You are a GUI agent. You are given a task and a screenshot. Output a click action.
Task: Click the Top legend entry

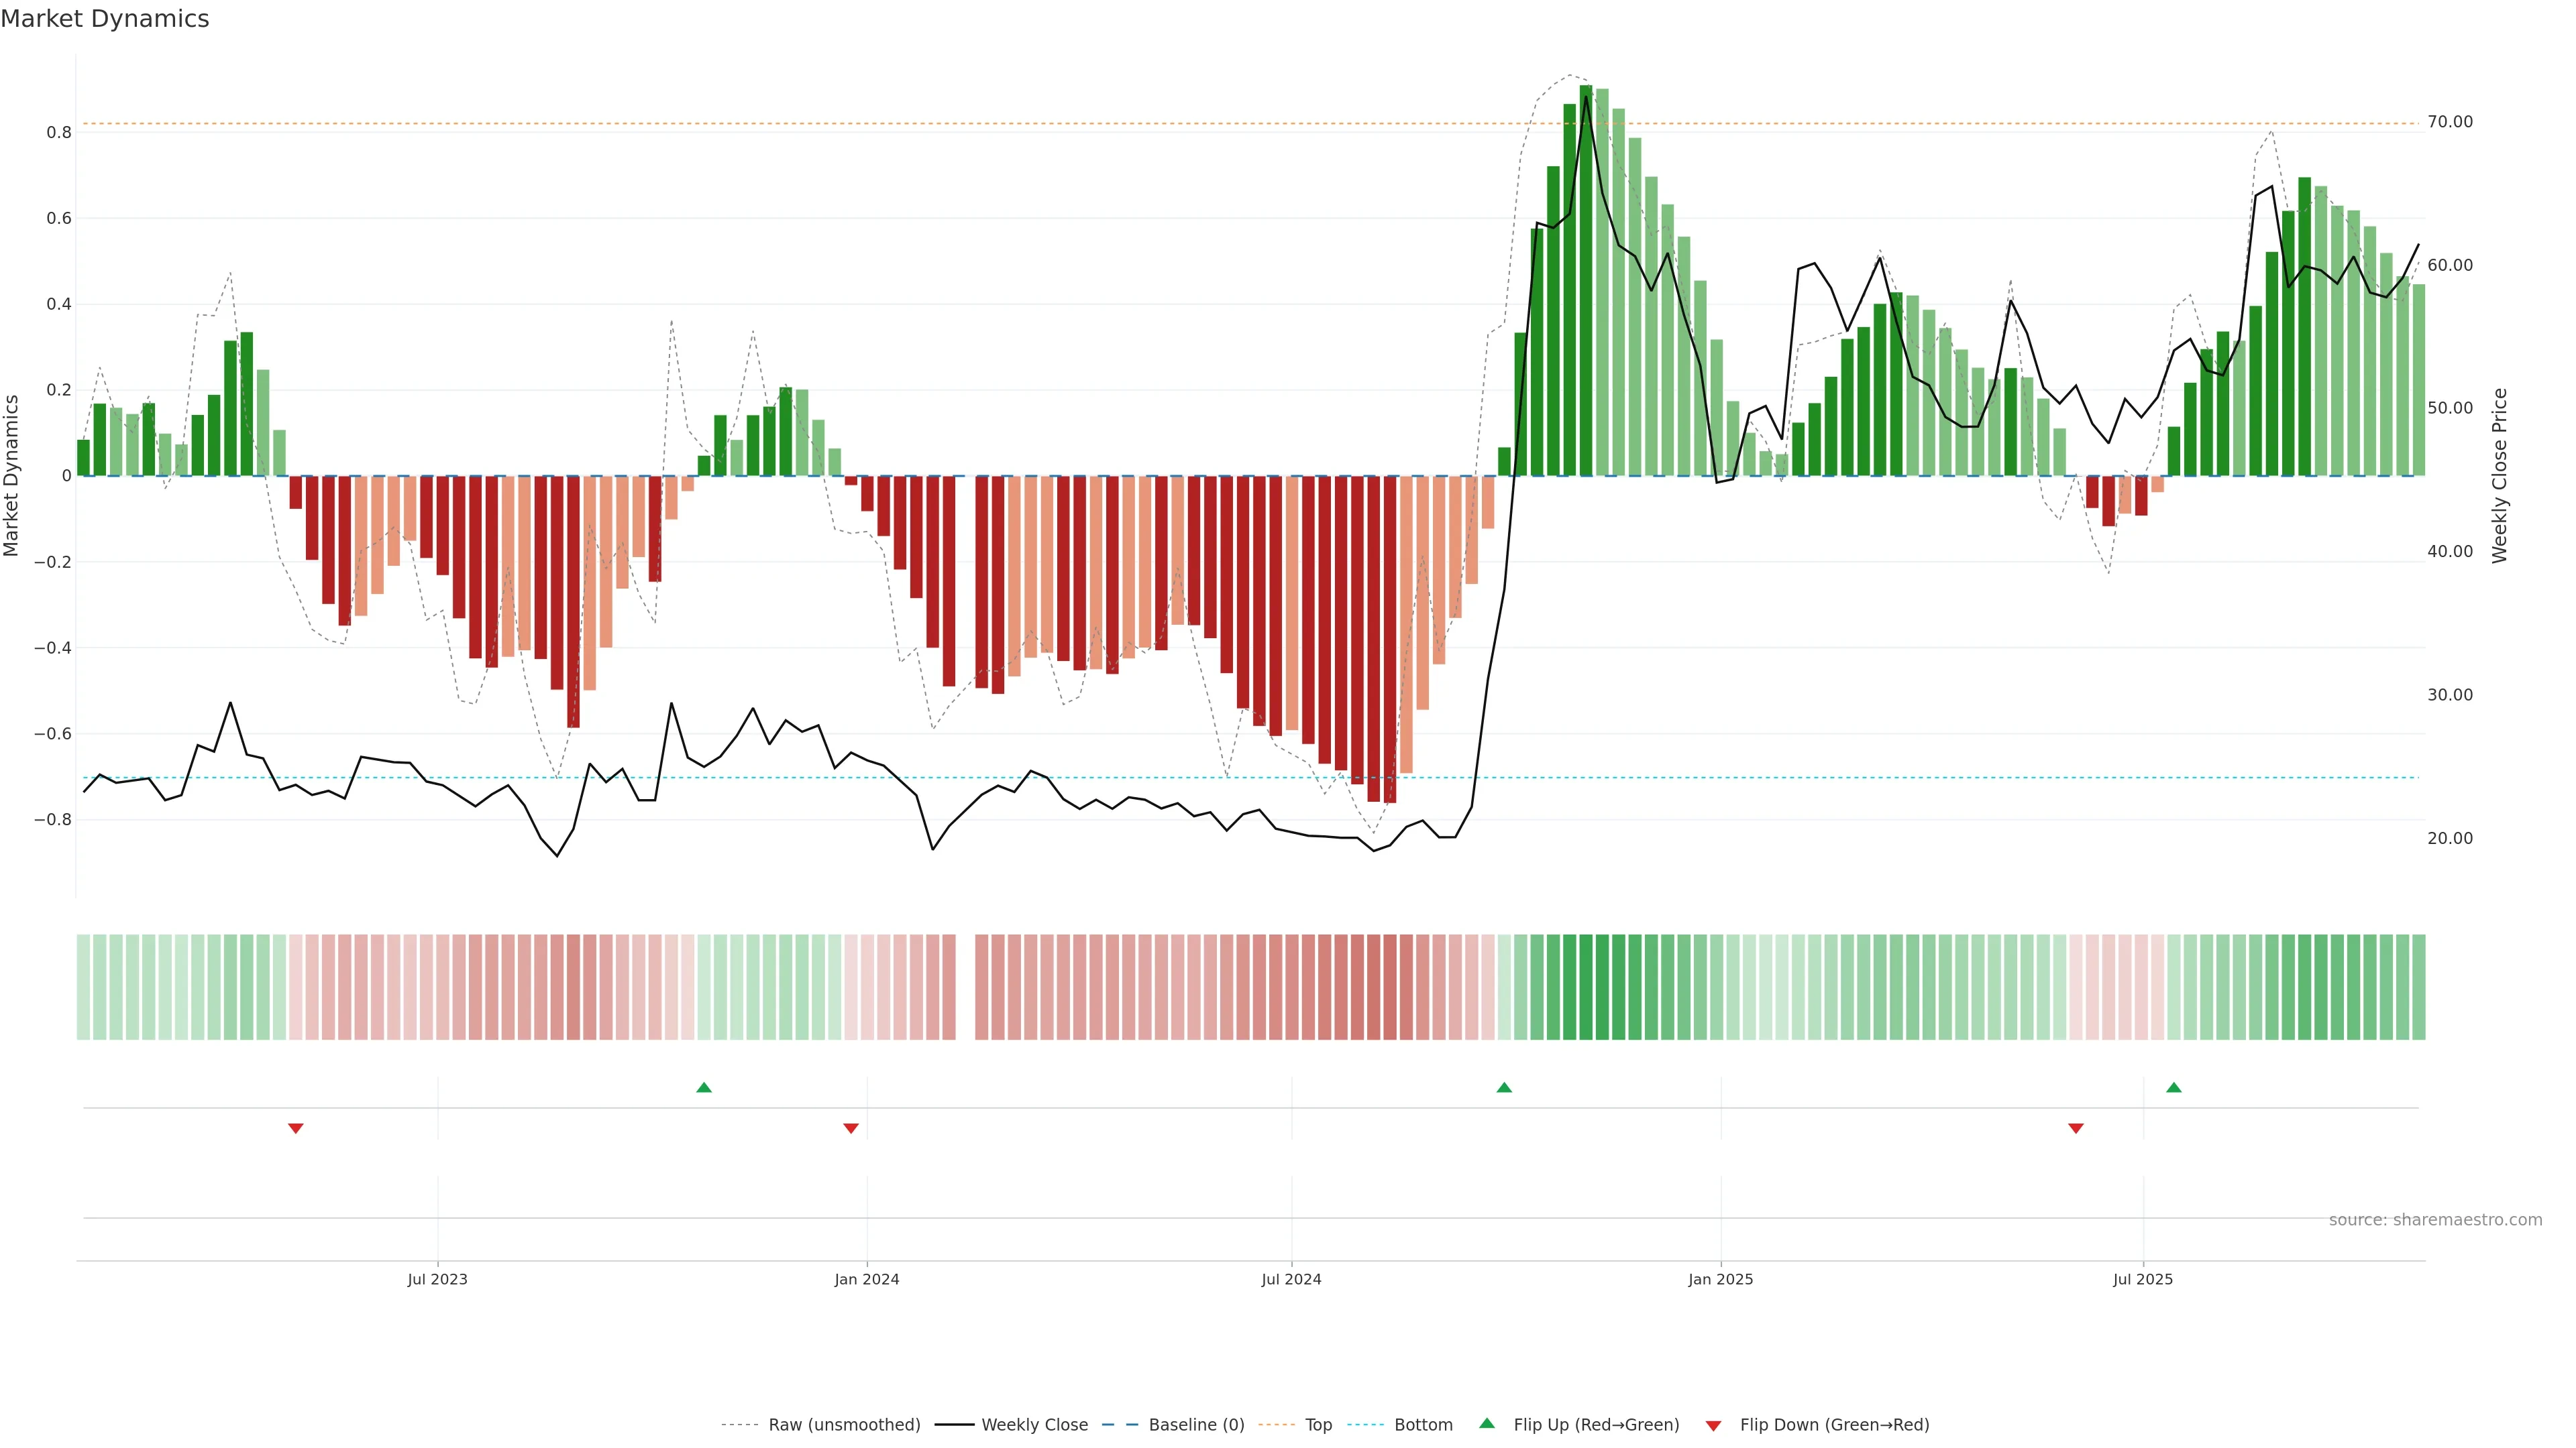pos(1318,1425)
